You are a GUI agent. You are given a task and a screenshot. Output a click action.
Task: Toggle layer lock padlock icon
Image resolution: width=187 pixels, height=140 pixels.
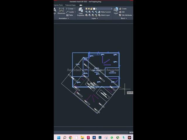[91, 9]
